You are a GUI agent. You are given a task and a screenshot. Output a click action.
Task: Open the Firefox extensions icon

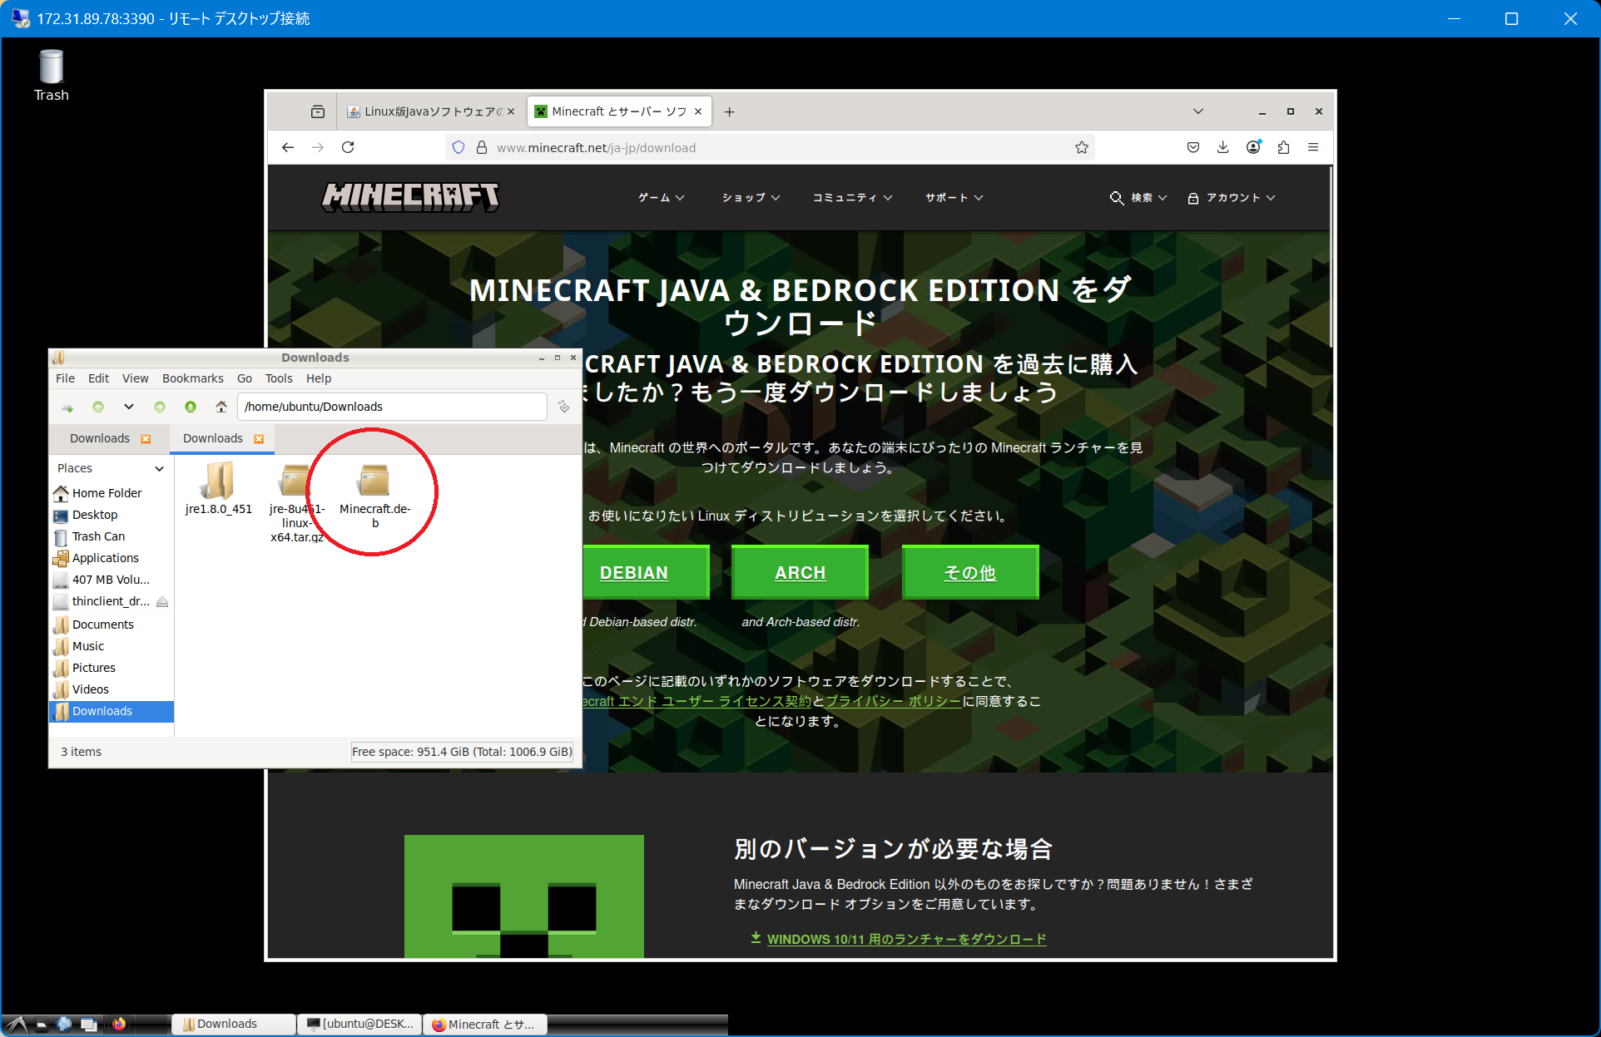(1283, 147)
